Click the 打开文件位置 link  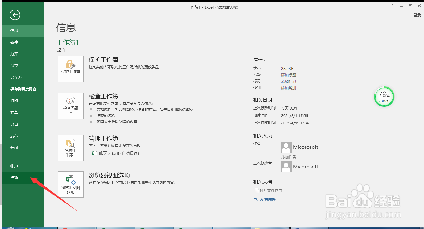click(268, 191)
